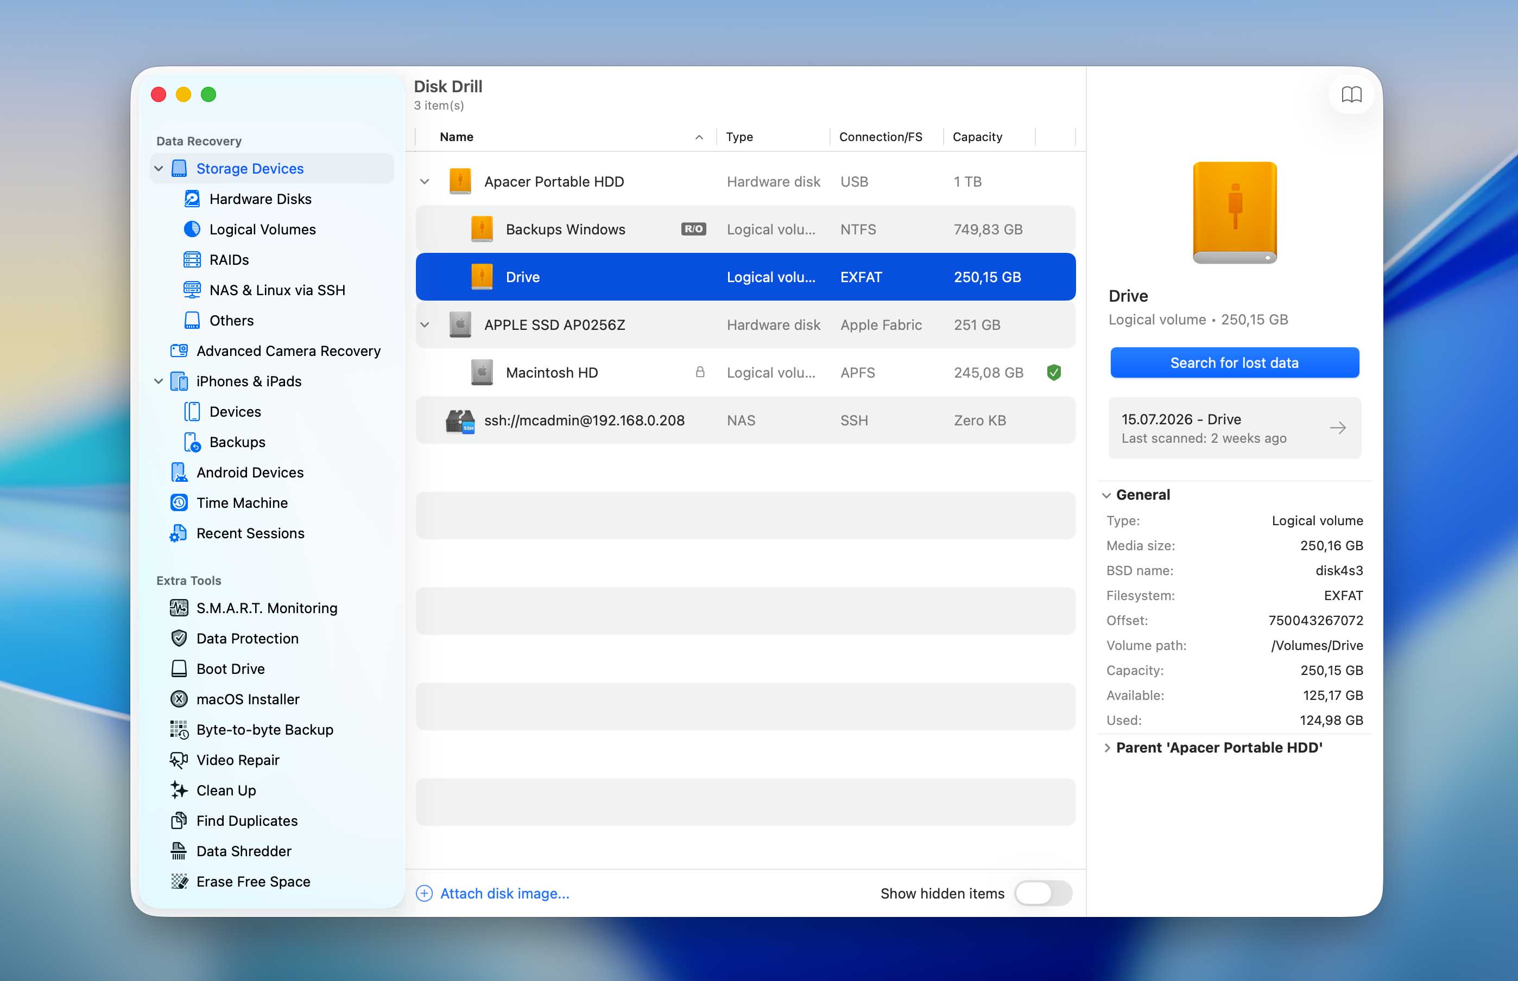Screen dimensions: 1518x981
Task: Collapse the APPLE SSD AP0256Z row chevron
Action: click(x=425, y=325)
